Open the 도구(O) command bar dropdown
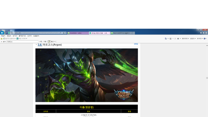Viewport: 208px width, 117px height. click(x=200, y=38)
